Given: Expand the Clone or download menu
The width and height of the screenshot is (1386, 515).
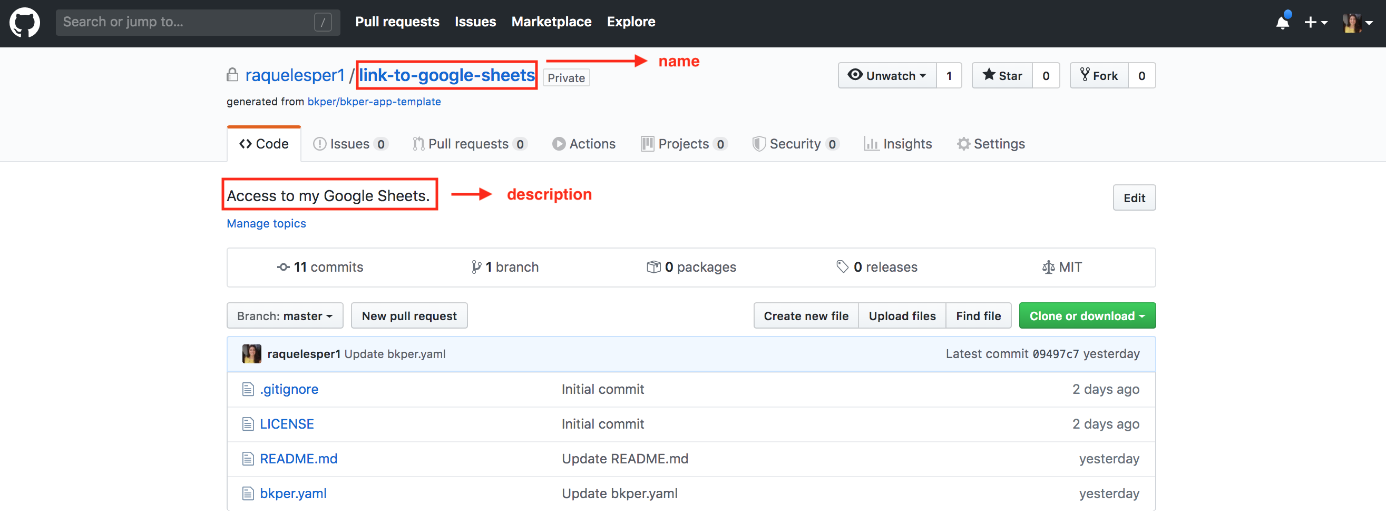Looking at the screenshot, I should pyautogui.click(x=1087, y=316).
